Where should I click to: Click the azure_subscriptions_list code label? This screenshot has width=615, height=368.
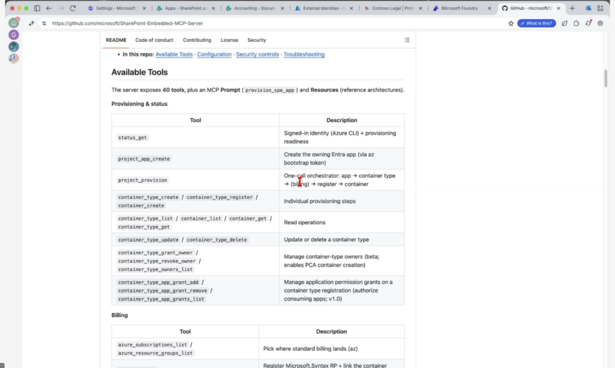click(153, 345)
